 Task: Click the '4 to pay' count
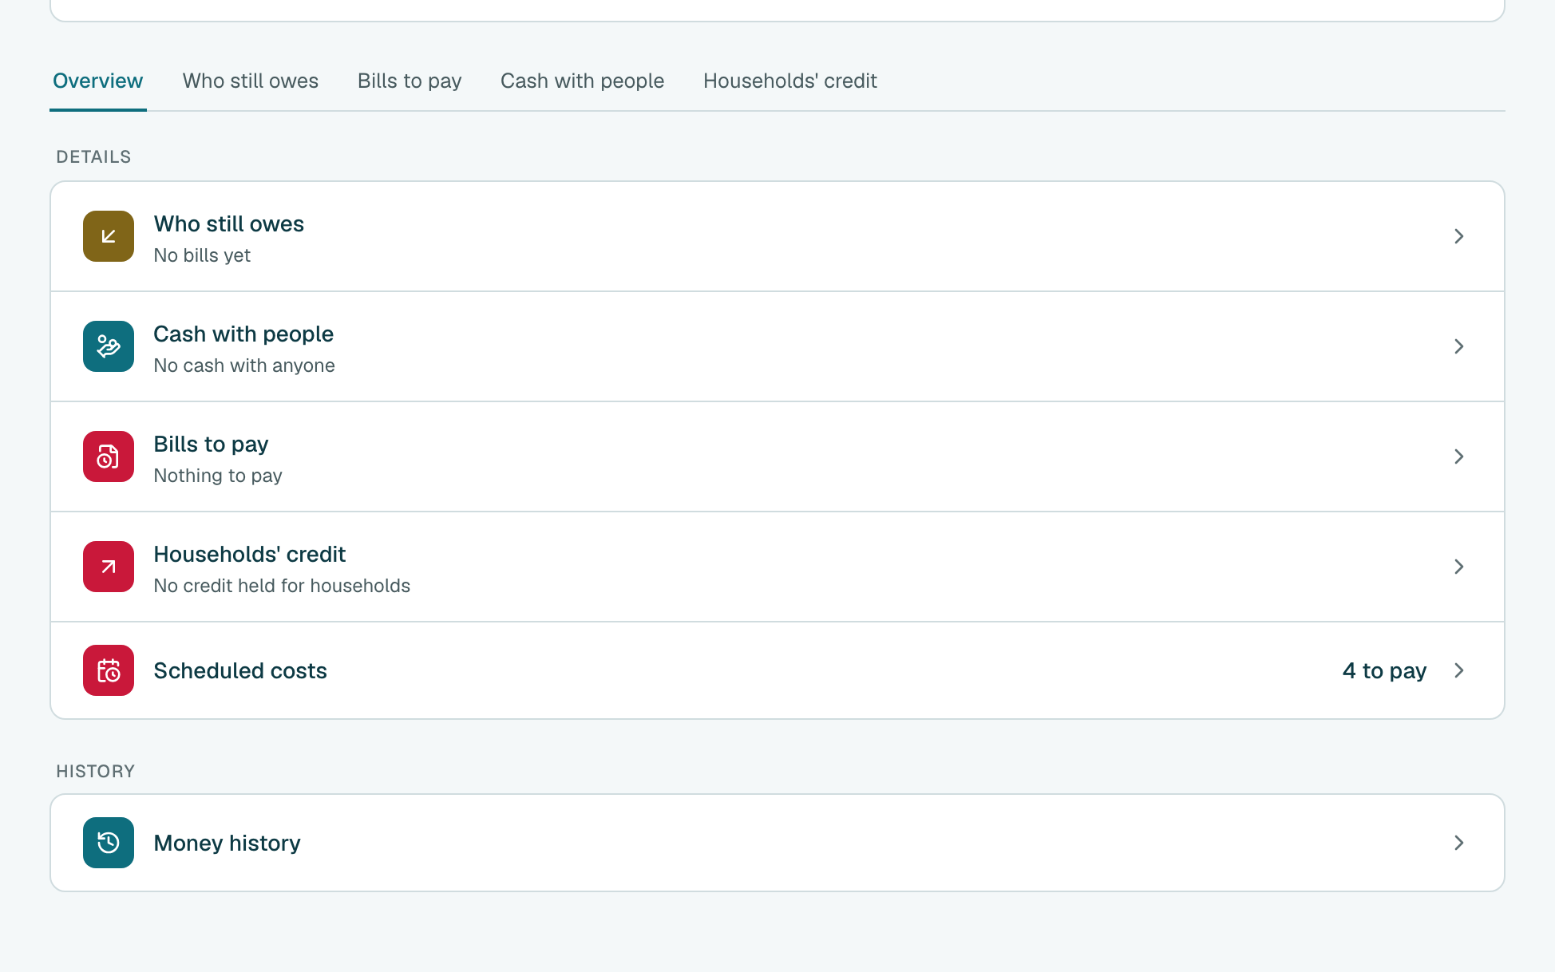[1384, 670]
